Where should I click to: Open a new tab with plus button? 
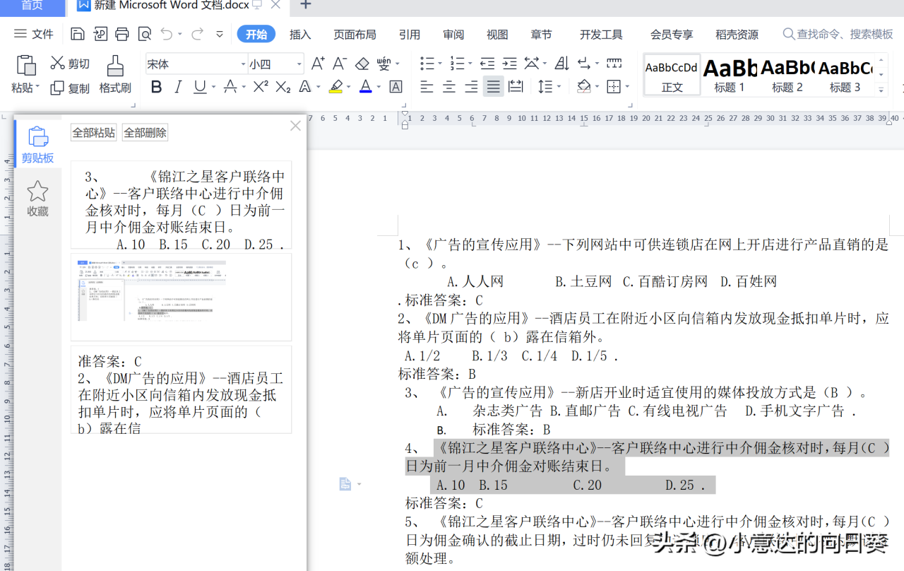click(x=305, y=5)
